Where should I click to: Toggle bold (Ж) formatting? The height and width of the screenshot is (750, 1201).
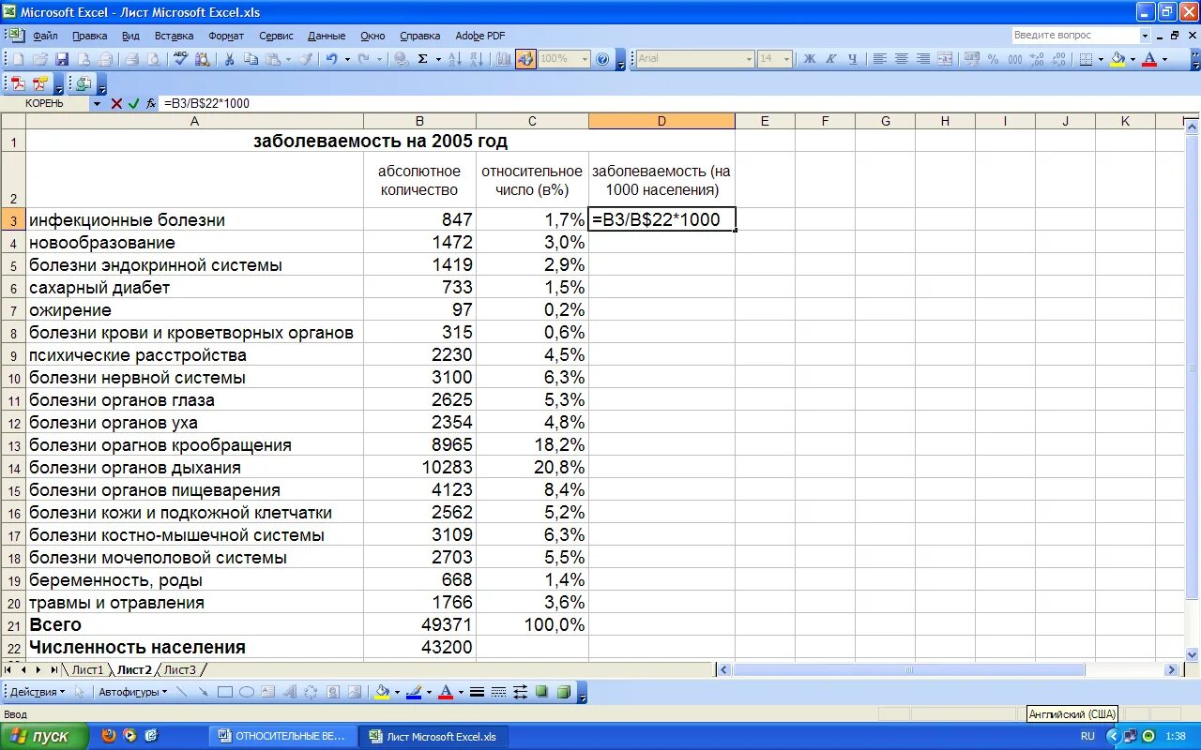[810, 59]
